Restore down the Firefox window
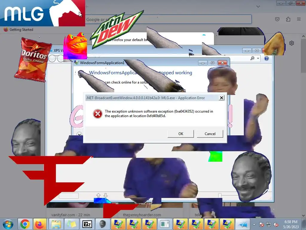Image resolution: width=306 pixels, height=230 pixels. click(x=291, y=3)
